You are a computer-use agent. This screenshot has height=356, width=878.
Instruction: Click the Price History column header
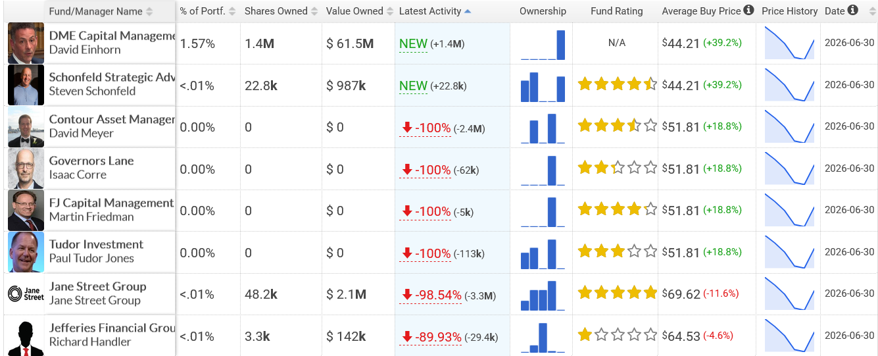click(790, 11)
